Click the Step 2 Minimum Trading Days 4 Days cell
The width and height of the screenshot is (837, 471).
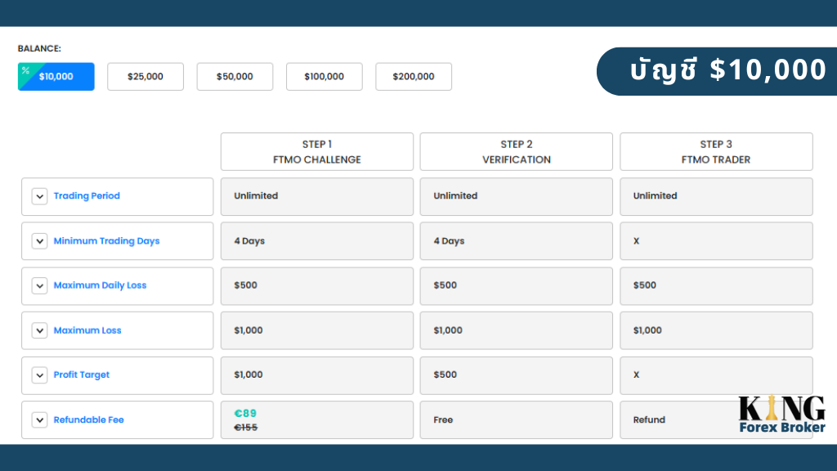pyautogui.click(x=517, y=241)
